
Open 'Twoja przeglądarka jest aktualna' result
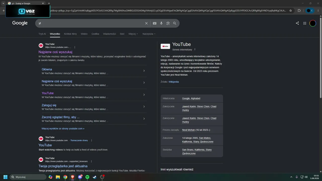coord(63,166)
